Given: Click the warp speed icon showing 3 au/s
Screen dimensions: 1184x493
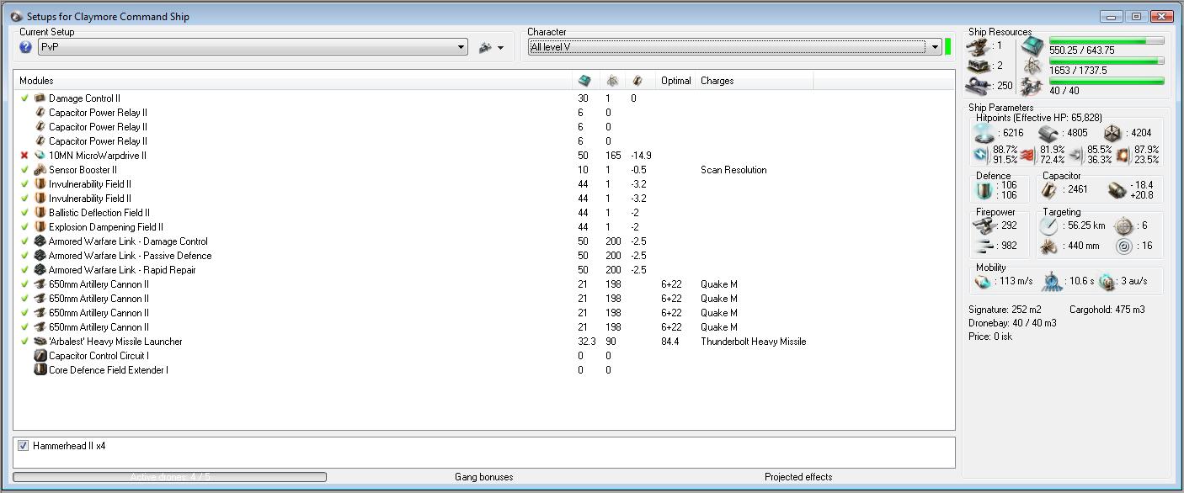Looking at the screenshot, I should (1107, 282).
